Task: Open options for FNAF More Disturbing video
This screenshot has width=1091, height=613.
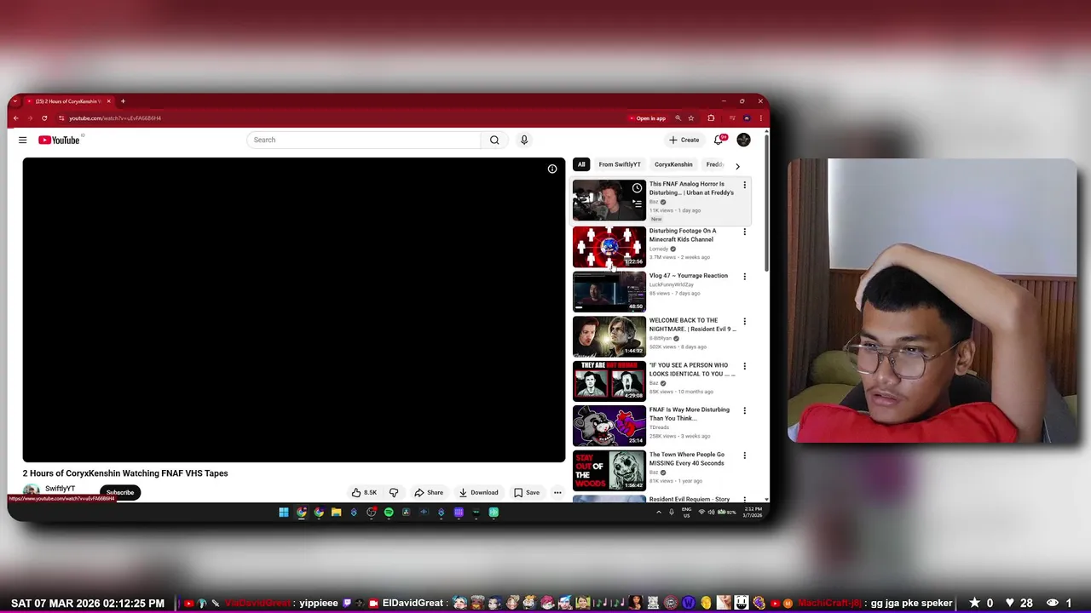Action: pos(744,410)
